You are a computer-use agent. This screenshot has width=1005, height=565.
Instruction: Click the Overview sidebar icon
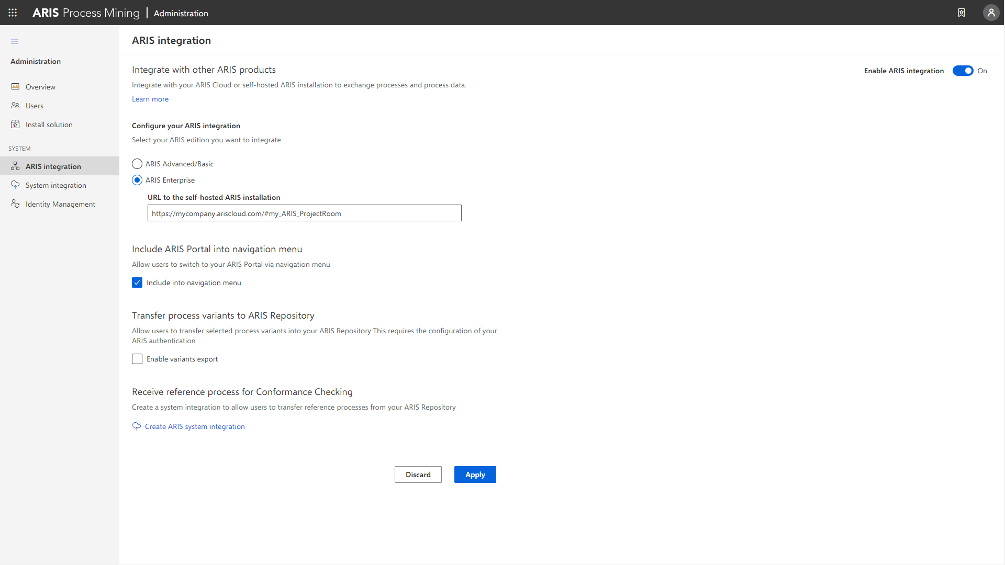pos(15,86)
